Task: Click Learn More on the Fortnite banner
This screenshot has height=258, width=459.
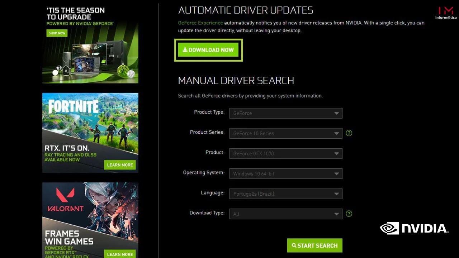Action: tap(120, 165)
